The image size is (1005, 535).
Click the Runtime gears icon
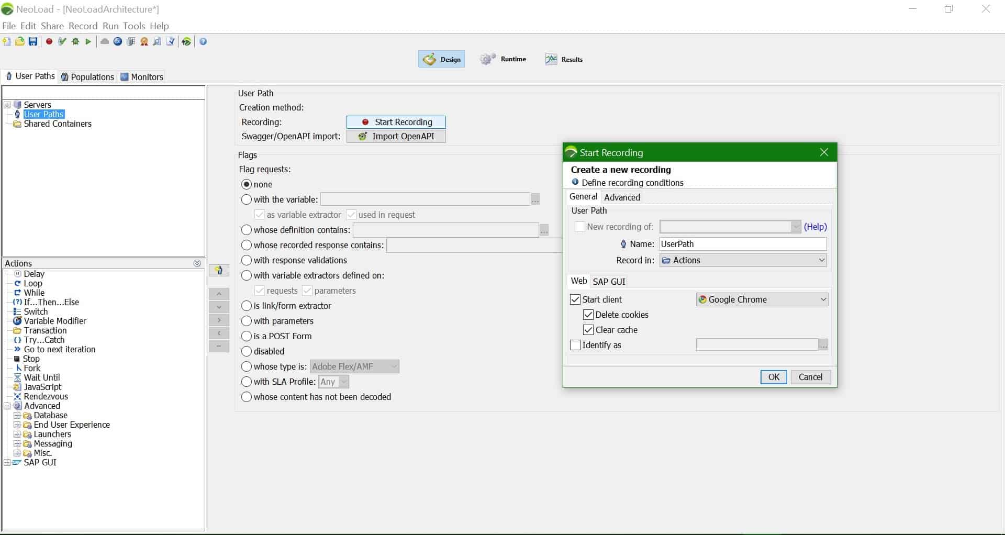click(x=488, y=59)
